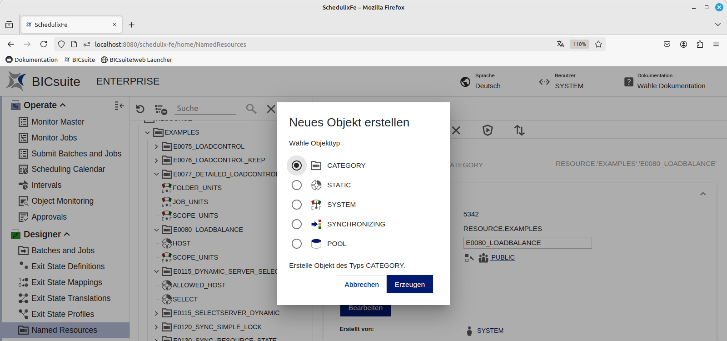Image resolution: width=727 pixels, height=341 pixels.
Task: Clear the search with the X icon
Action: [x=271, y=109]
